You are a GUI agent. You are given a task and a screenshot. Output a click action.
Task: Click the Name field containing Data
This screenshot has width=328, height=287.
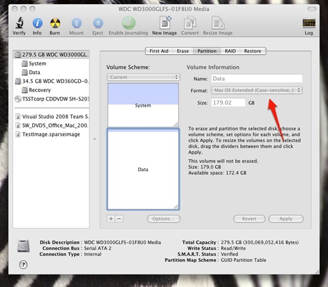coord(256,79)
